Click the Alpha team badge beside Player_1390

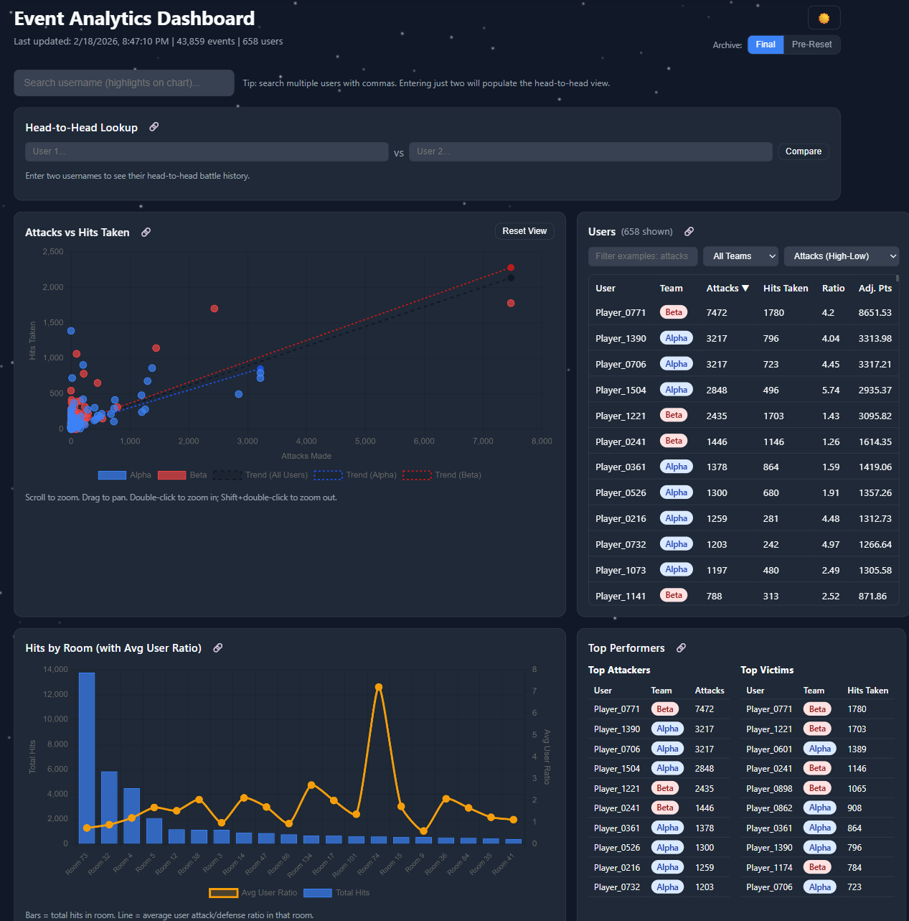pos(676,337)
